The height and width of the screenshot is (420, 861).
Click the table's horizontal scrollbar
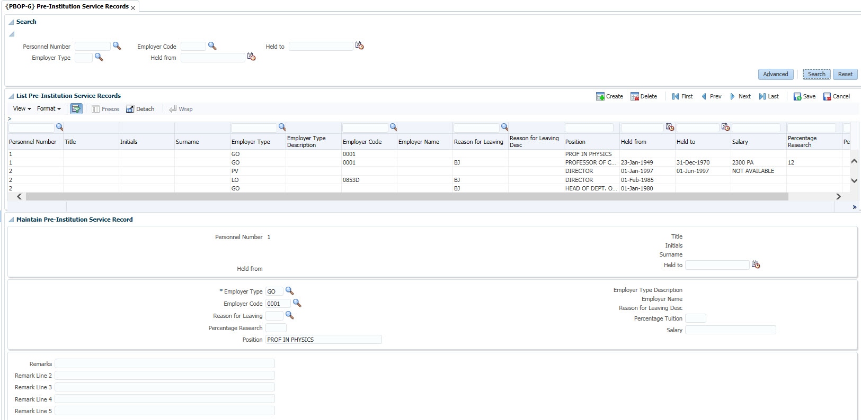[406, 197]
